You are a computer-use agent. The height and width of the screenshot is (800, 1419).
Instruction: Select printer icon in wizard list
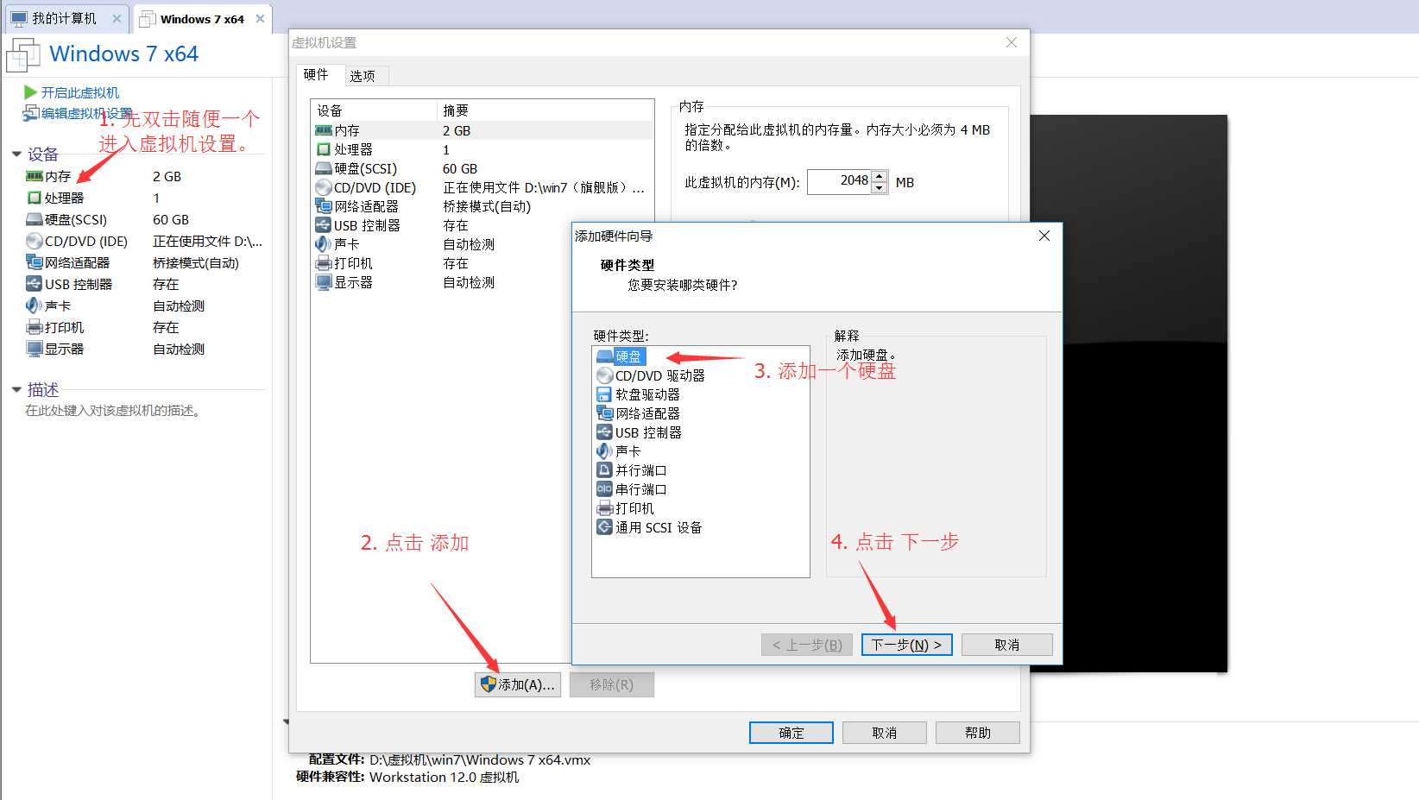coord(604,508)
